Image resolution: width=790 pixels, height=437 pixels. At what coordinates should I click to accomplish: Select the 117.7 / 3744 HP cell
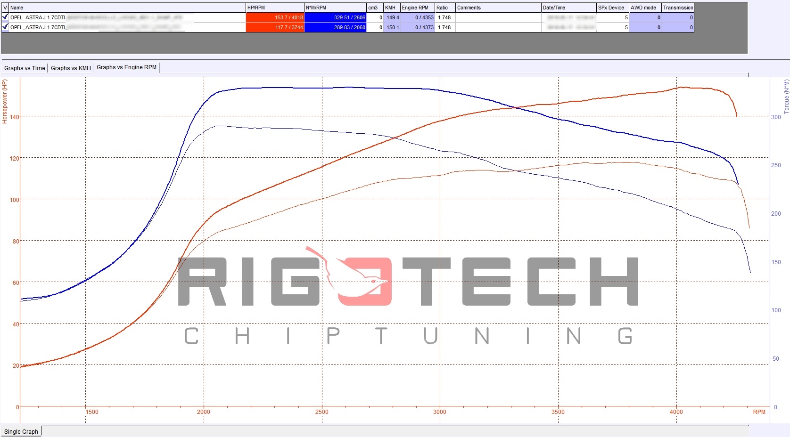click(x=275, y=27)
